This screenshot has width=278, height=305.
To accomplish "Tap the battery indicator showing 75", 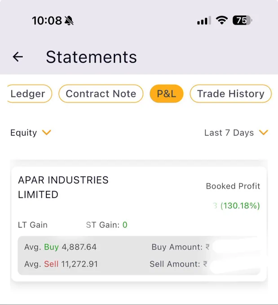I will [x=242, y=20].
